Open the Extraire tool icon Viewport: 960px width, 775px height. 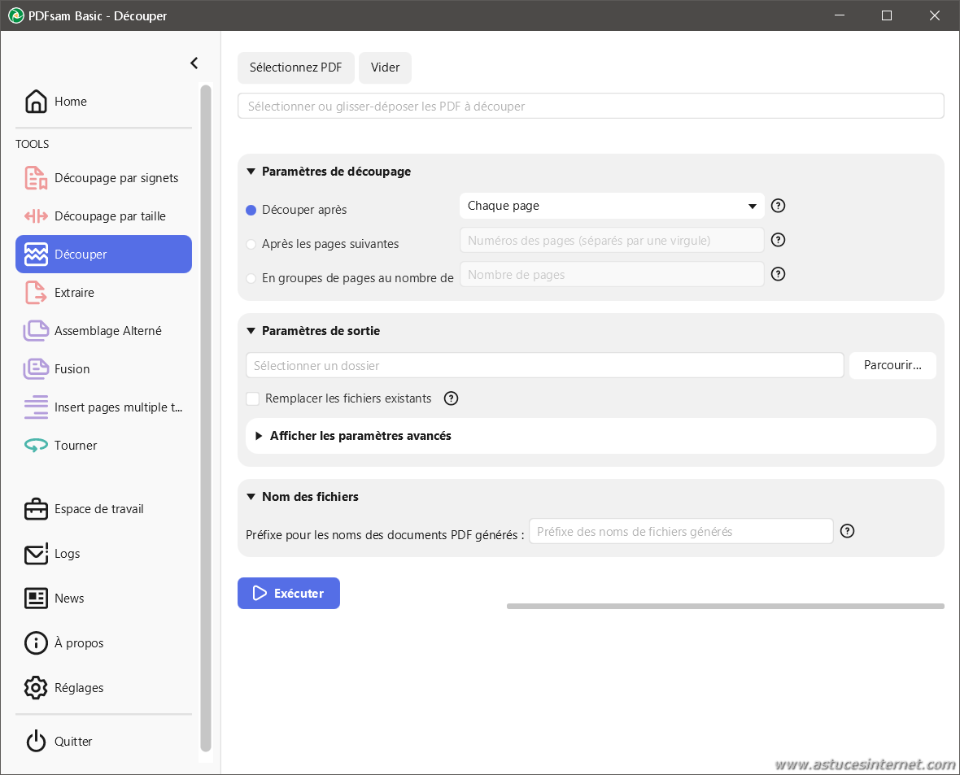36,293
